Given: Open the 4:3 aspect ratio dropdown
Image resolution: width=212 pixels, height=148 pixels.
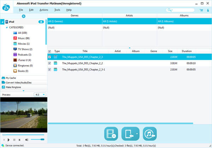Looking at the screenshot, I should [x=40, y=95].
